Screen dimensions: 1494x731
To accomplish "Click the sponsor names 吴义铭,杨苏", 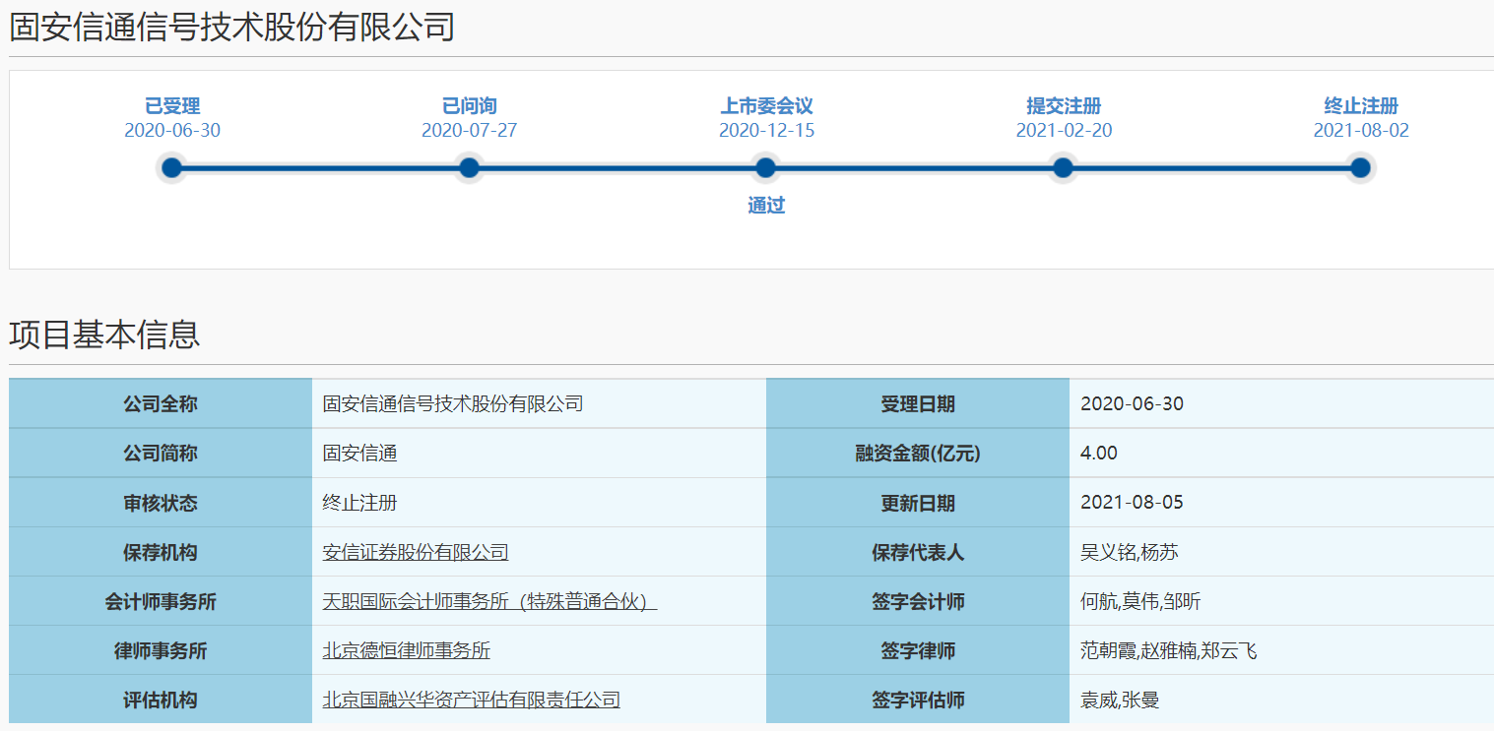I will pos(1130,552).
